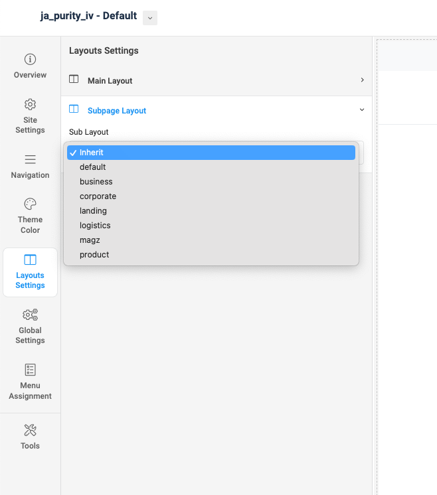Click the Navigation hamburger icon

30,159
